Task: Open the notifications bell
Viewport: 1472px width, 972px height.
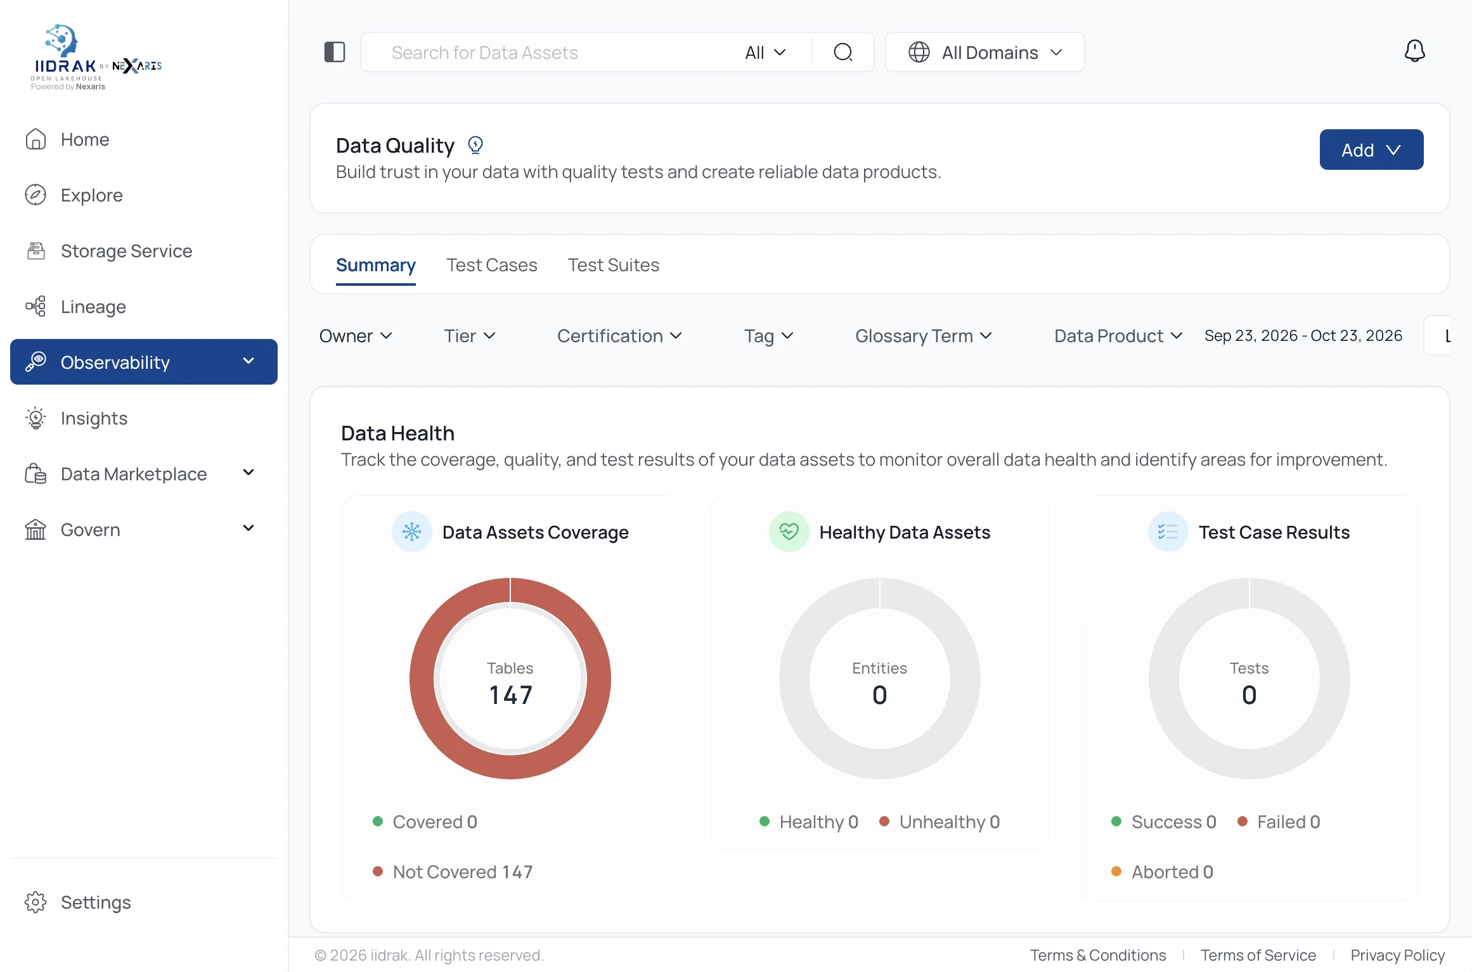Action: [1414, 51]
